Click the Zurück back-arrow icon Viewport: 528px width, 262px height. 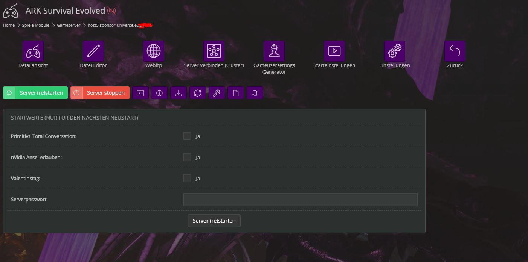[455, 51]
